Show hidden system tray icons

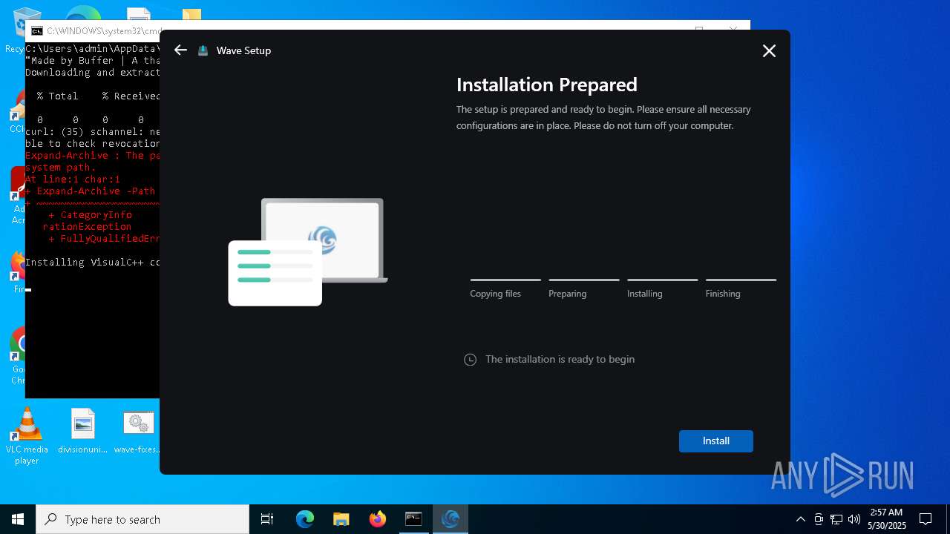coord(800,519)
